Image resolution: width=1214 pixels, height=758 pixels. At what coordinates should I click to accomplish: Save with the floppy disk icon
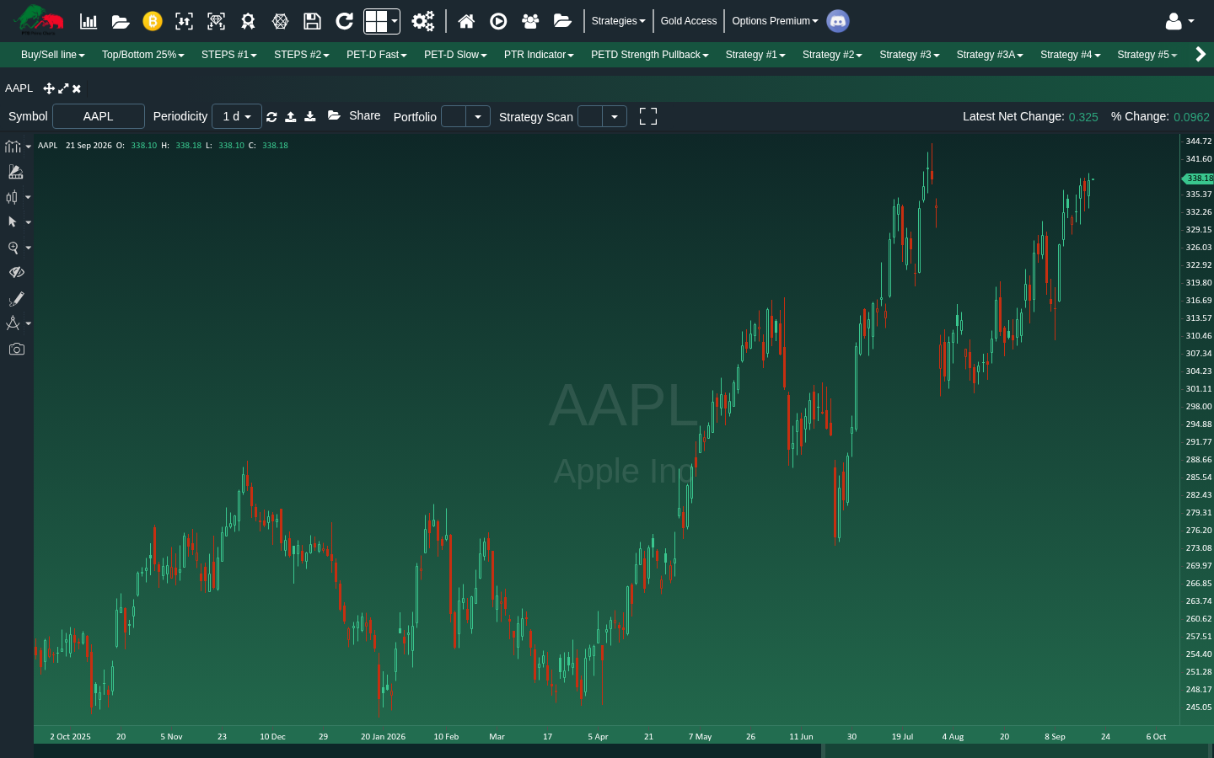[x=312, y=21]
